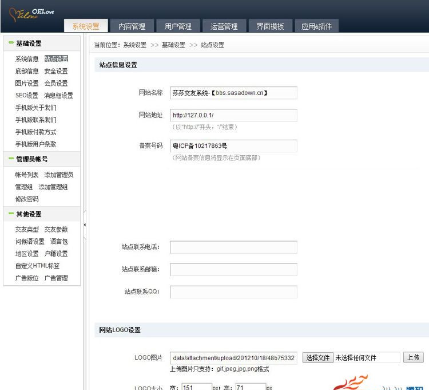Open 手机版关于我们
The width and height of the screenshot is (429, 390).
click(36, 108)
